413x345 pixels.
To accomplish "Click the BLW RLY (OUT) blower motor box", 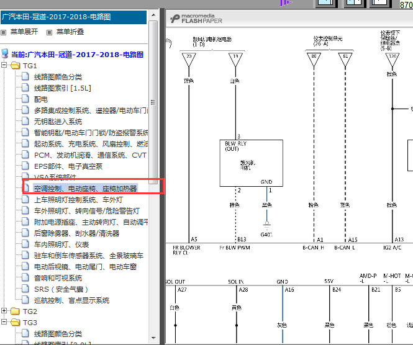I will pyautogui.click(x=252, y=163).
